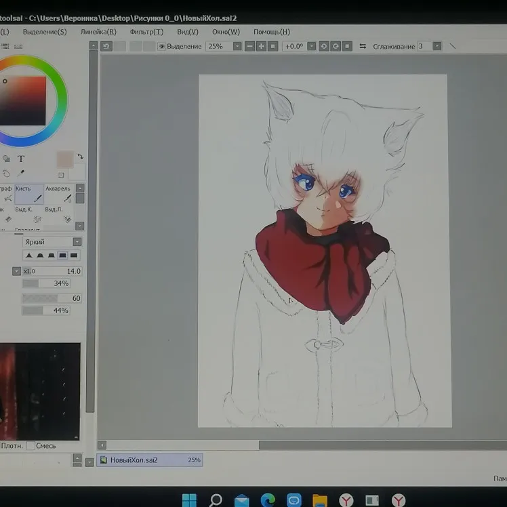
Task: Open the zoom percentage 25% dropdown
Action: tap(237, 46)
